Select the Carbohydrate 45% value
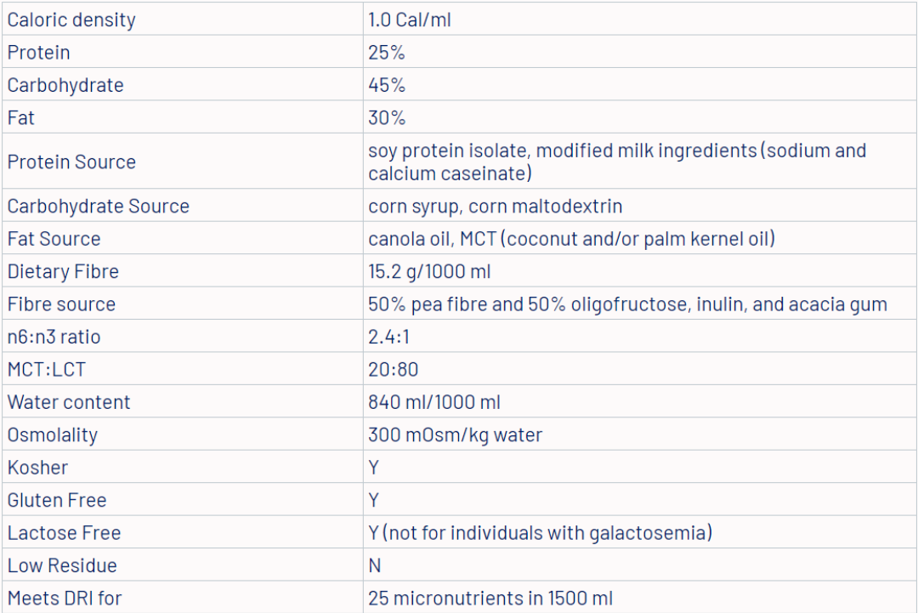This screenshot has width=918, height=613. [387, 85]
